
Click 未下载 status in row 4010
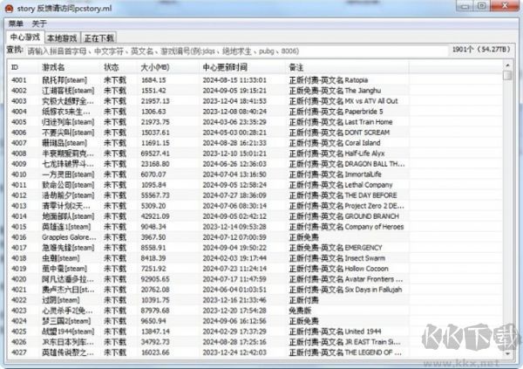click(x=115, y=174)
